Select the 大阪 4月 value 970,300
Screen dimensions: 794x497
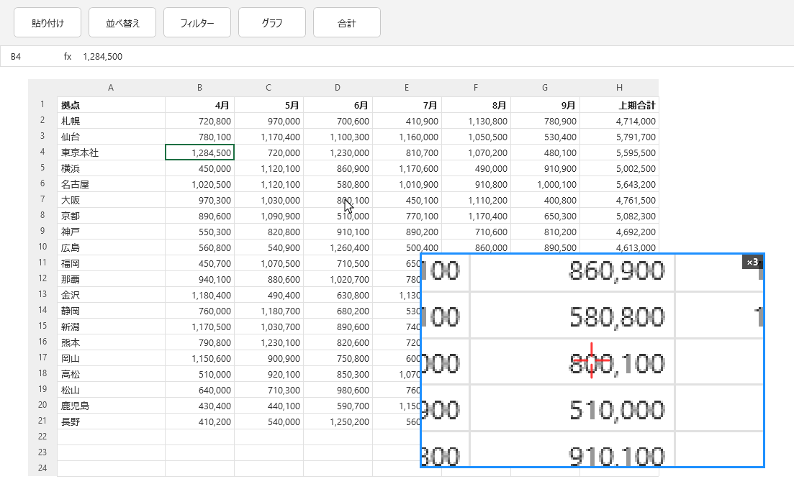199,201
